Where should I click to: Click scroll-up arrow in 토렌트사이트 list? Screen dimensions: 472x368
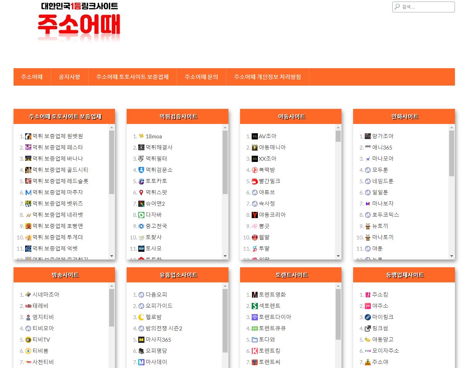click(338, 286)
